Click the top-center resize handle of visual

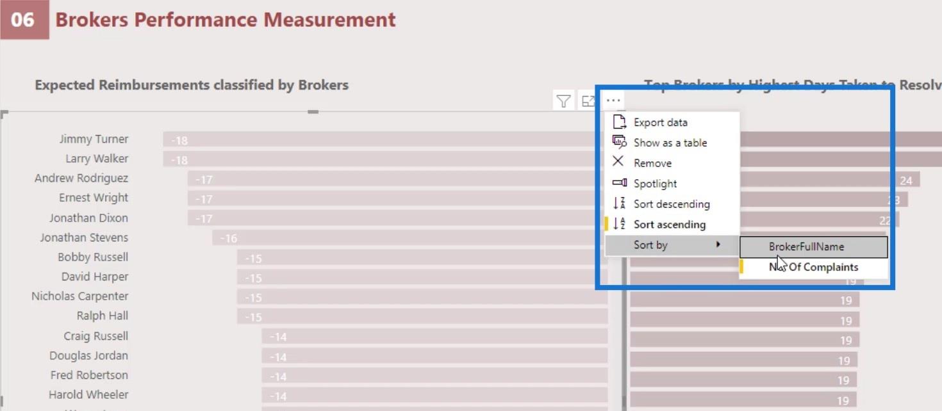click(313, 112)
